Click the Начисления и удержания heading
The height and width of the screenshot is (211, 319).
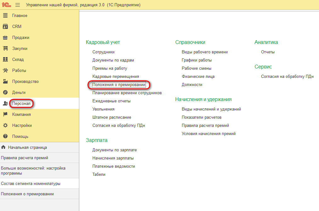[204, 100]
